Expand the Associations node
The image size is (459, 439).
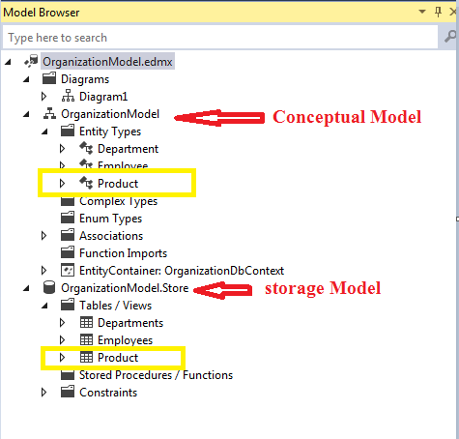coord(44,236)
